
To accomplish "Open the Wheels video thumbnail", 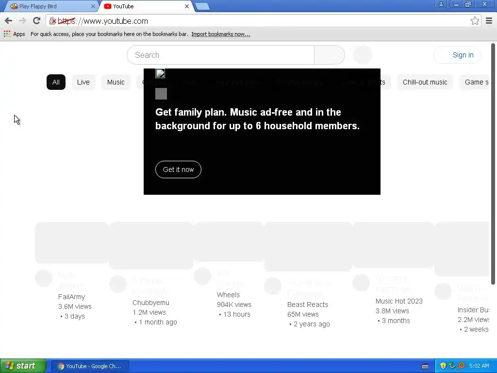I will 229,242.
